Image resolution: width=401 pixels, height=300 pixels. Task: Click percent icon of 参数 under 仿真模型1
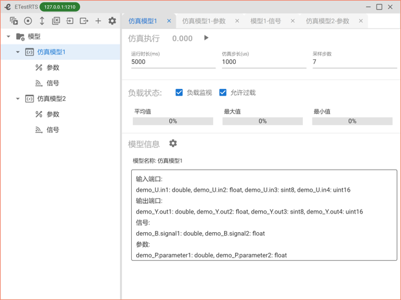[39, 68]
